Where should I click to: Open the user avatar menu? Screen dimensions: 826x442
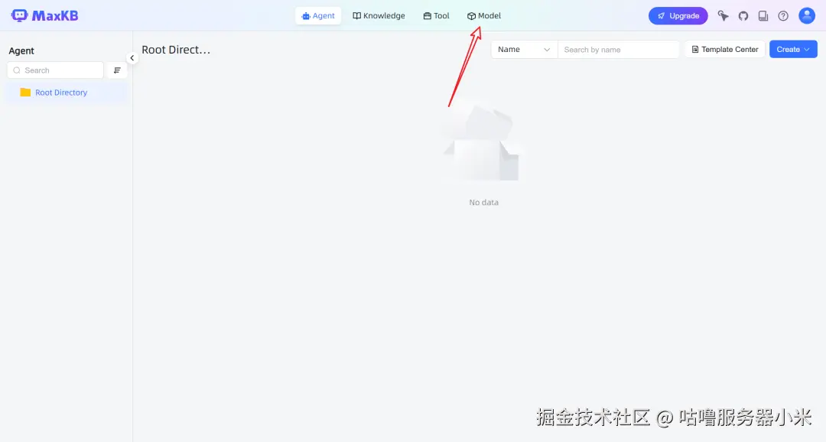(807, 15)
